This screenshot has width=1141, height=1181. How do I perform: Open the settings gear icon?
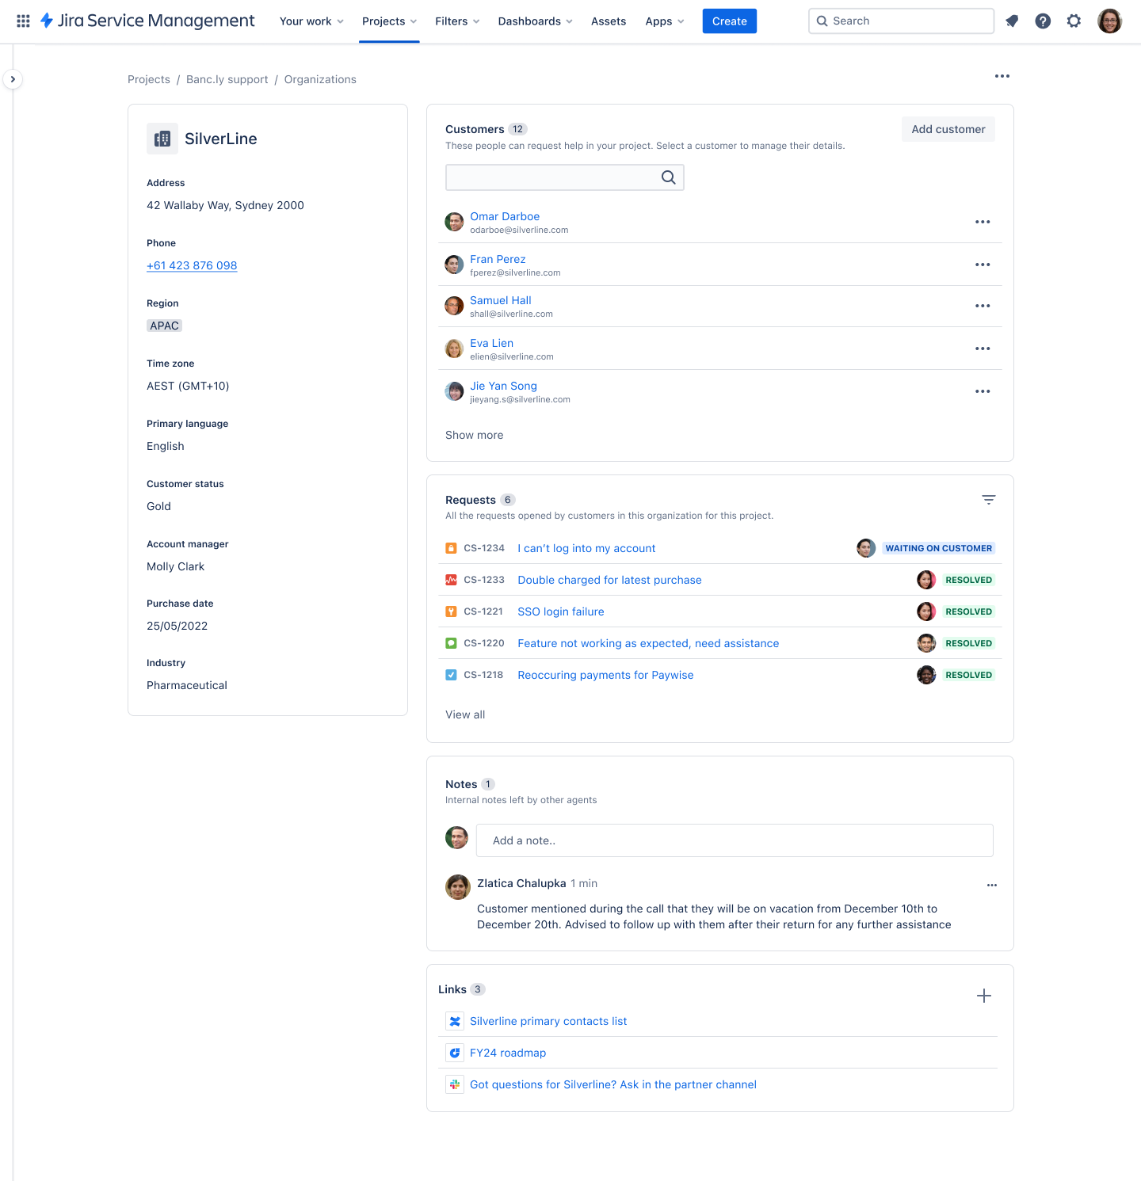(x=1074, y=21)
